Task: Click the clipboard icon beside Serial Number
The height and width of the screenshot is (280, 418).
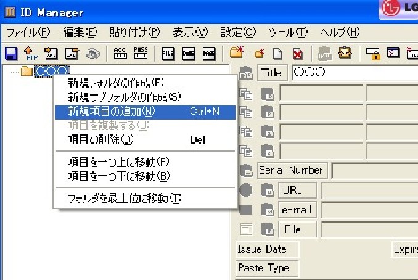Action: (x=247, y=170)
